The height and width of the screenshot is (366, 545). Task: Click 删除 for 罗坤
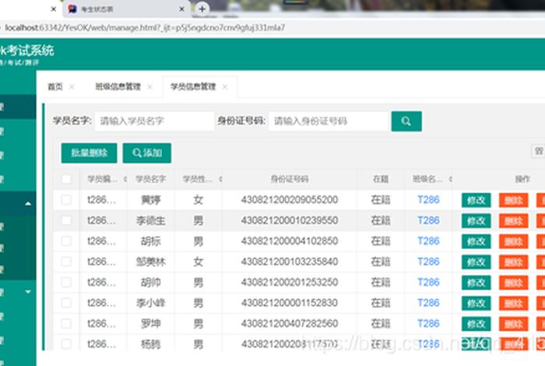point(513,324)
